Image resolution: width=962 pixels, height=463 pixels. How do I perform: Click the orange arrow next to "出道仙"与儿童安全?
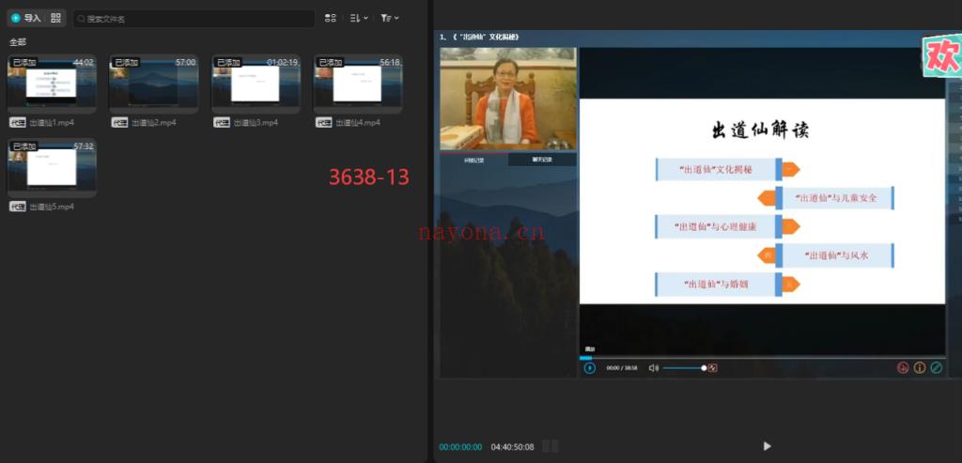(x=767, y=198)
